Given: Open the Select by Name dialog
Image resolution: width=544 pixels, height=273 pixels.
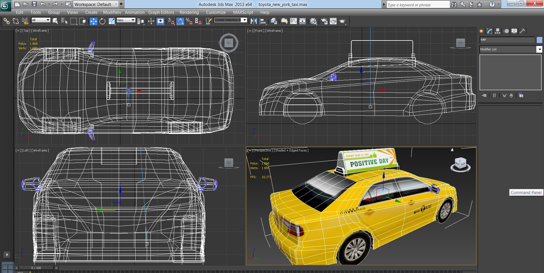Looking at the screenshot, I should click(64, 21).
